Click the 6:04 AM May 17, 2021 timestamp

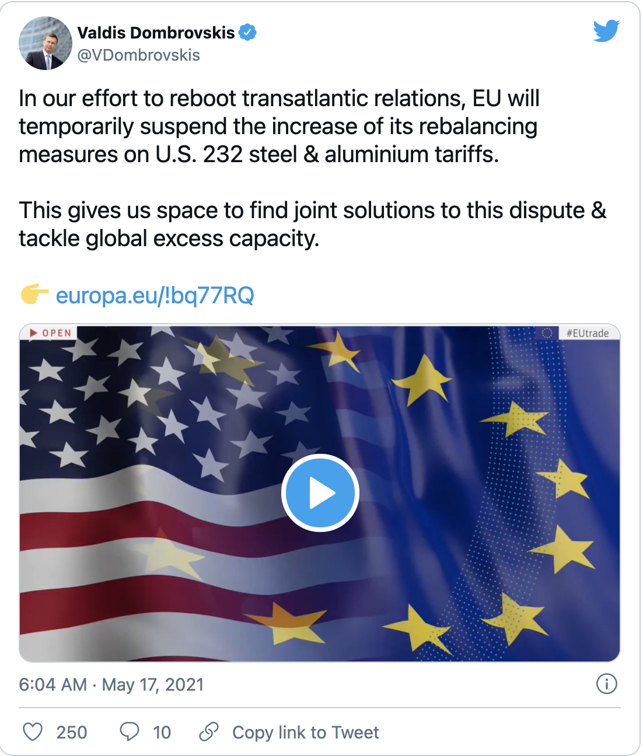tap(111, 684)
